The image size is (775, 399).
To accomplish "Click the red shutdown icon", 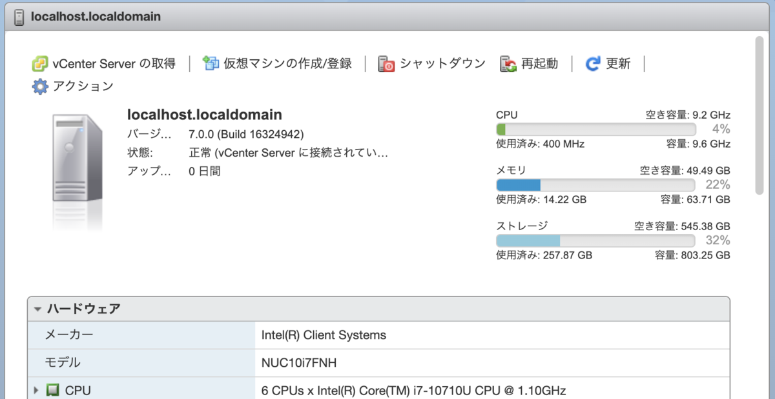I will pos(386,64).
